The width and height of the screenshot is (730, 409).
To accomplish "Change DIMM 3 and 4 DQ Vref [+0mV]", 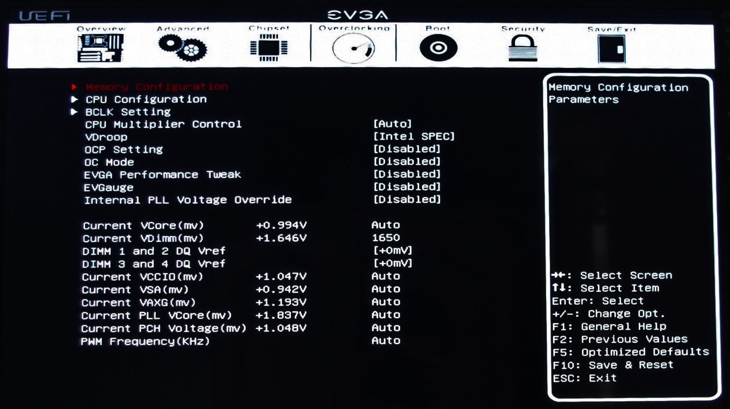I will coord(393,263).
